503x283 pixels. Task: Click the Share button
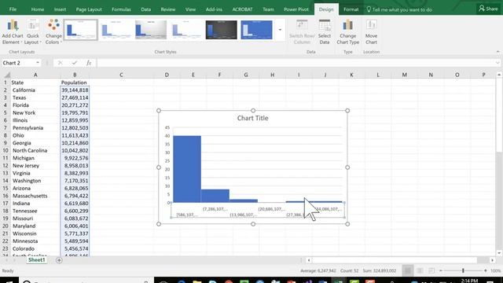[488, 9]
